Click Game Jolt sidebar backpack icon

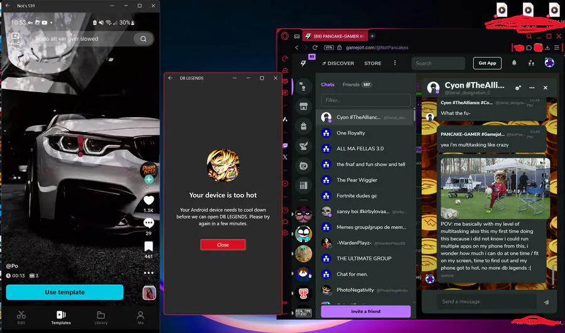tap(303, 126)
